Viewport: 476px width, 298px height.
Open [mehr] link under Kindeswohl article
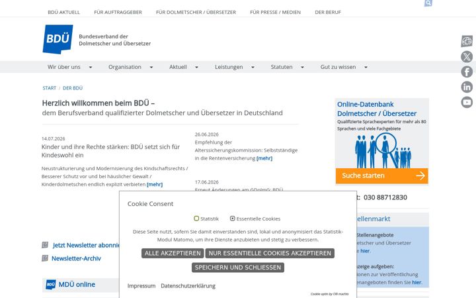(155, 184)
